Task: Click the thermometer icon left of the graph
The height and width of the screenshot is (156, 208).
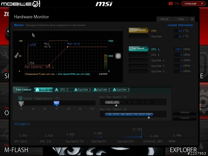Action: [17, 55]
